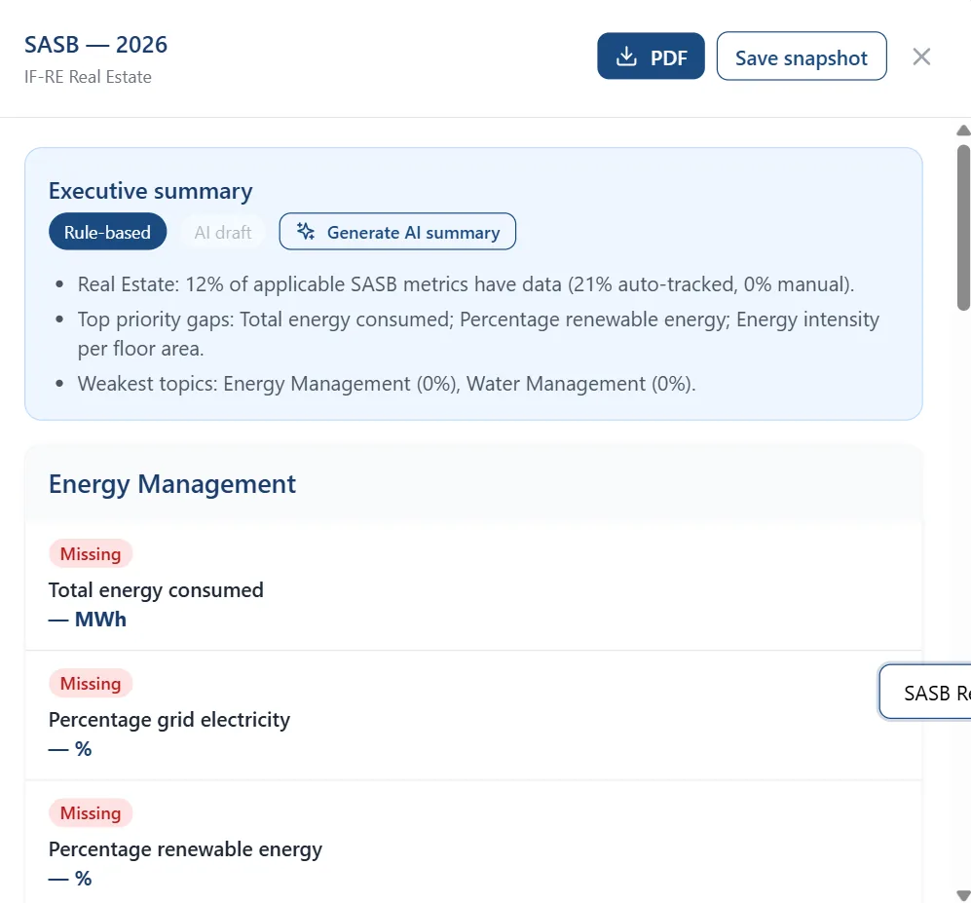Click the '— %' value under Percentage renewable energy
The width and height of the screenshot is (971, 903).
(x=70, y=879)
